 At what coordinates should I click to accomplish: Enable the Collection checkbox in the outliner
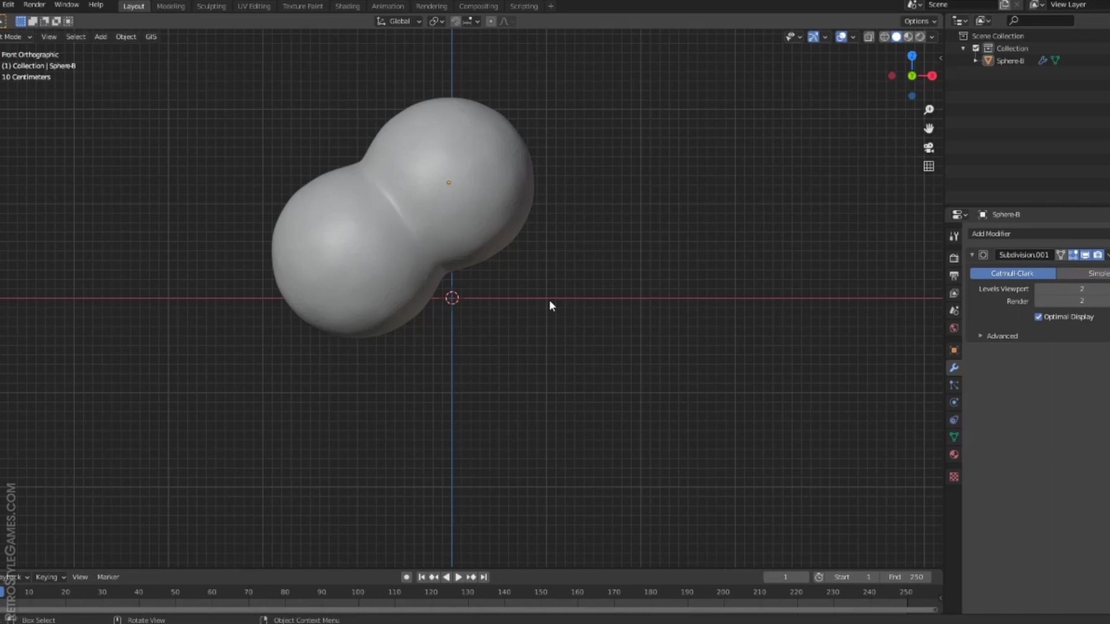(976, 49)
